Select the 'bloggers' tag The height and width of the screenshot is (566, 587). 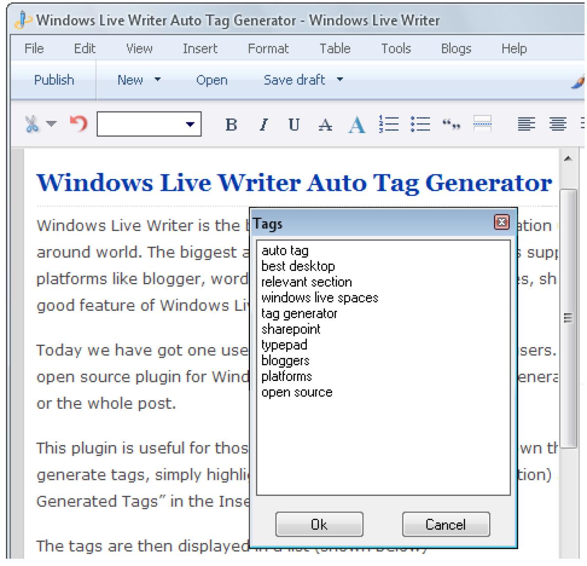click(x=286, y=361)
